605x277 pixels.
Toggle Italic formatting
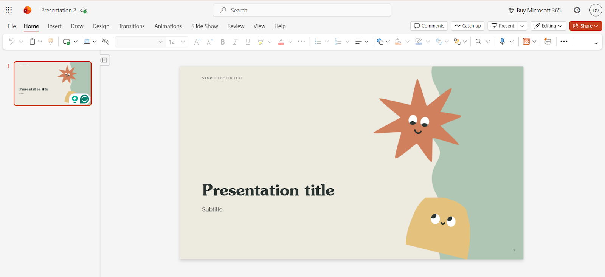235,42
